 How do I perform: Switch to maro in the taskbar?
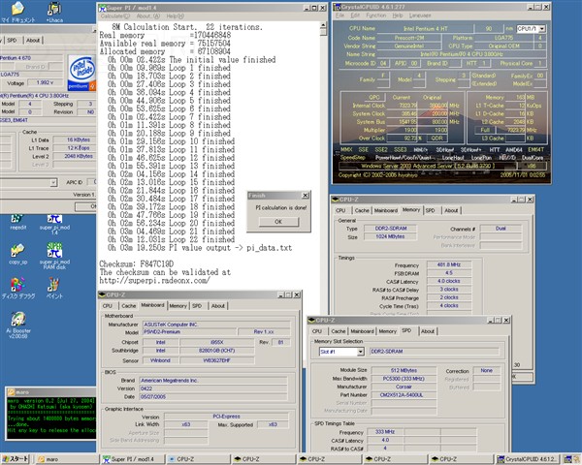67,459
